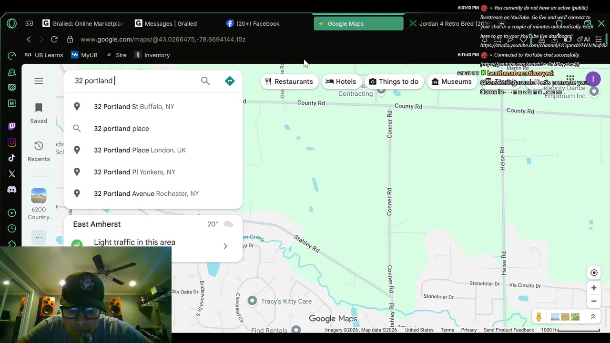Select the Google Maps browser tab
The image size is (610, 343).
[358, 23]
